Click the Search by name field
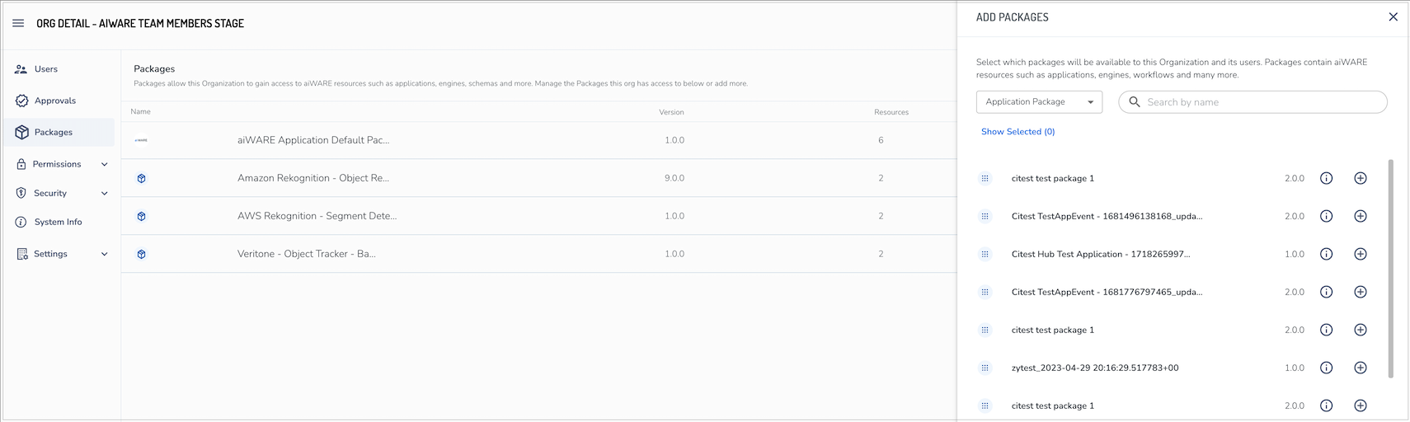1410x422 pixels. [1262, 102]
